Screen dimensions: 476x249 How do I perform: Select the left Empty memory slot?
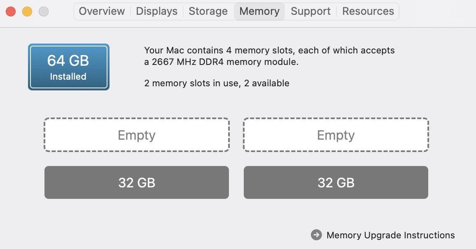click(137, 135)
